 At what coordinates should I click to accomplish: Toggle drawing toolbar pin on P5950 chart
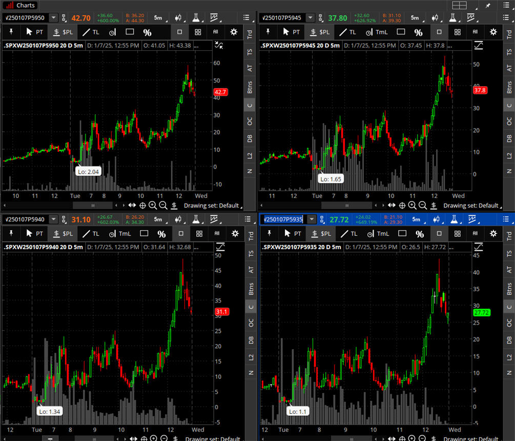[11, 32]
